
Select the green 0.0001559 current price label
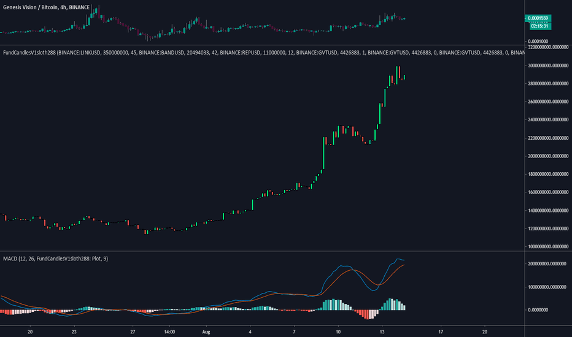[x=538, y=18]
